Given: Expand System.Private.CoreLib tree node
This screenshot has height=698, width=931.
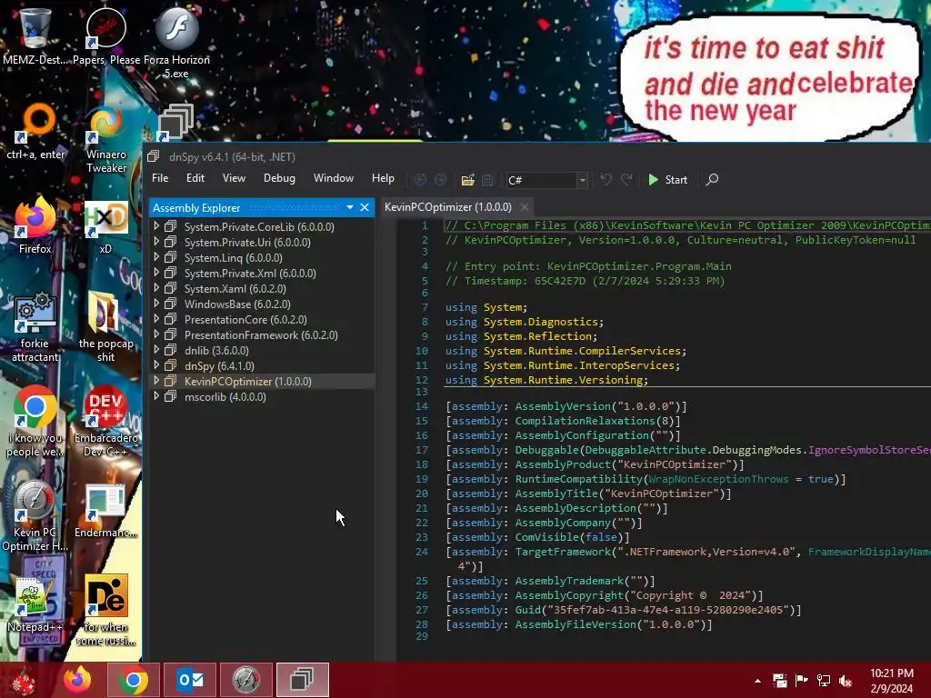Looking at the screenshot, I should pyautogui.click(x=156, y=226).
